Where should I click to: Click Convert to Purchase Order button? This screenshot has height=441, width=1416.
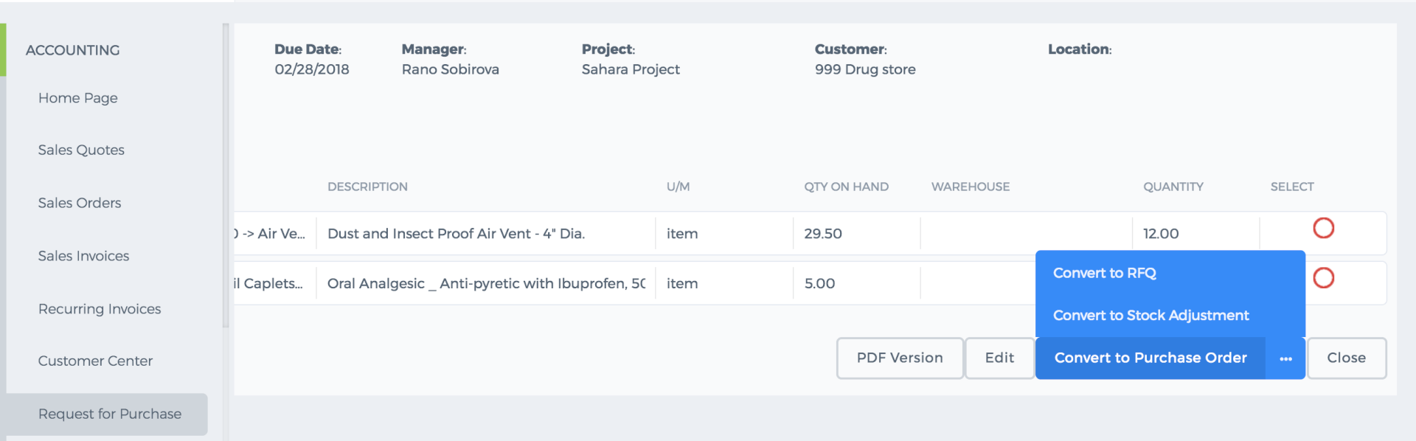[1150, 358]
